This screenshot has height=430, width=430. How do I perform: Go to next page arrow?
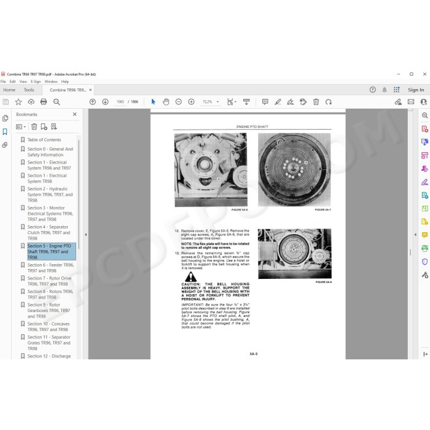point(105,102)
